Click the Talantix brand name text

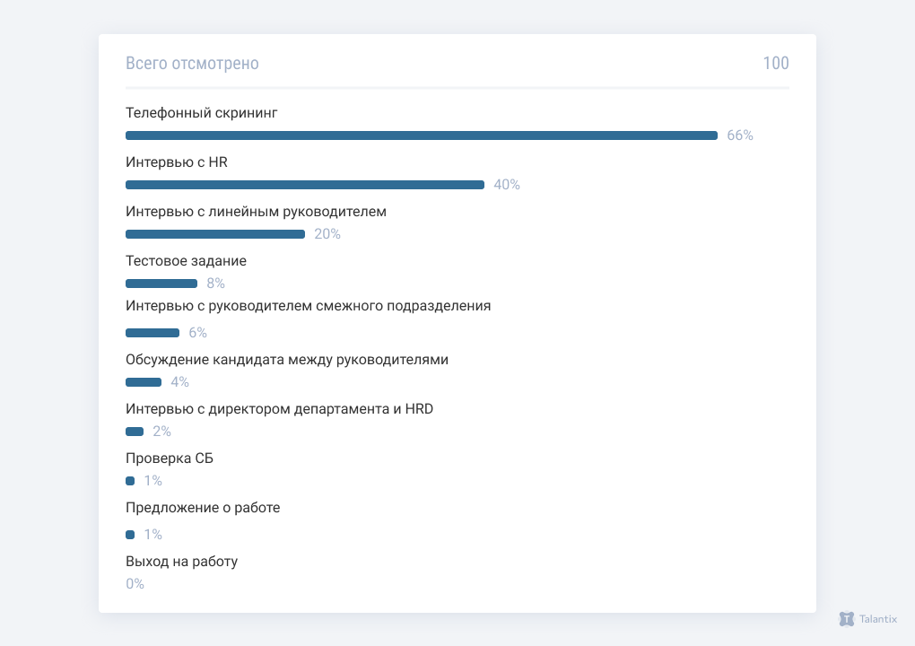[x=878, y=619]
